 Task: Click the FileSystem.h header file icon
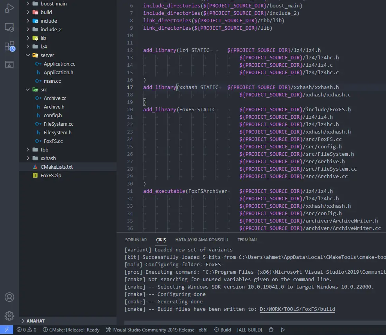pos(38,132)
